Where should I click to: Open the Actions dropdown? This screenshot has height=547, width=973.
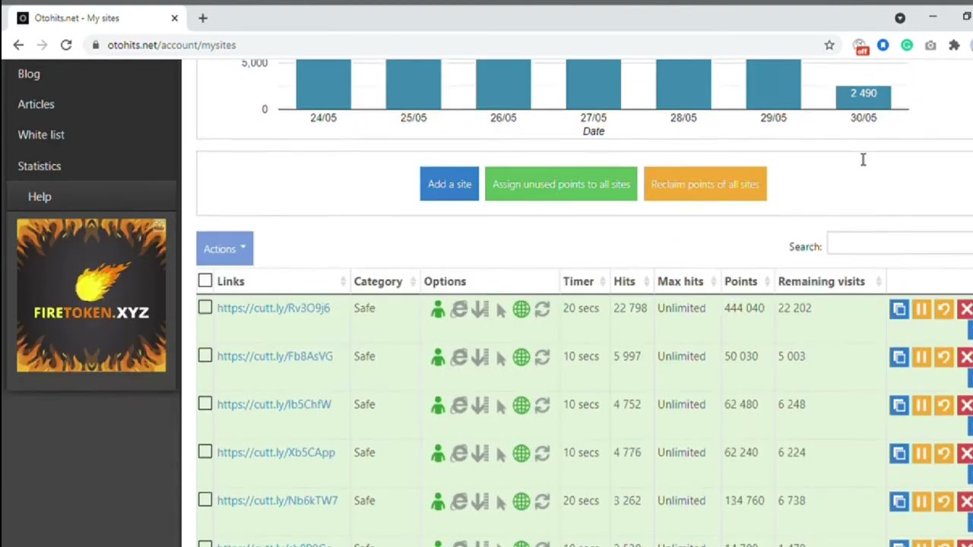[224, 248]
